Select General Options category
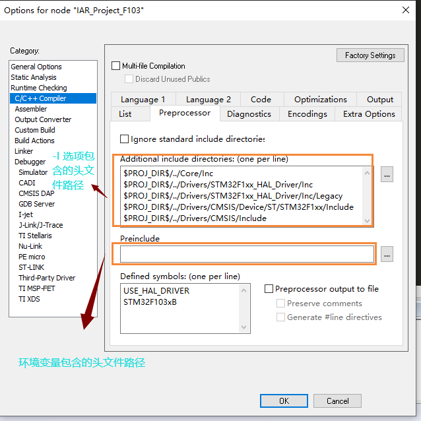The height and width of the screenshot is (421, 421). click(x=36, y=67)
